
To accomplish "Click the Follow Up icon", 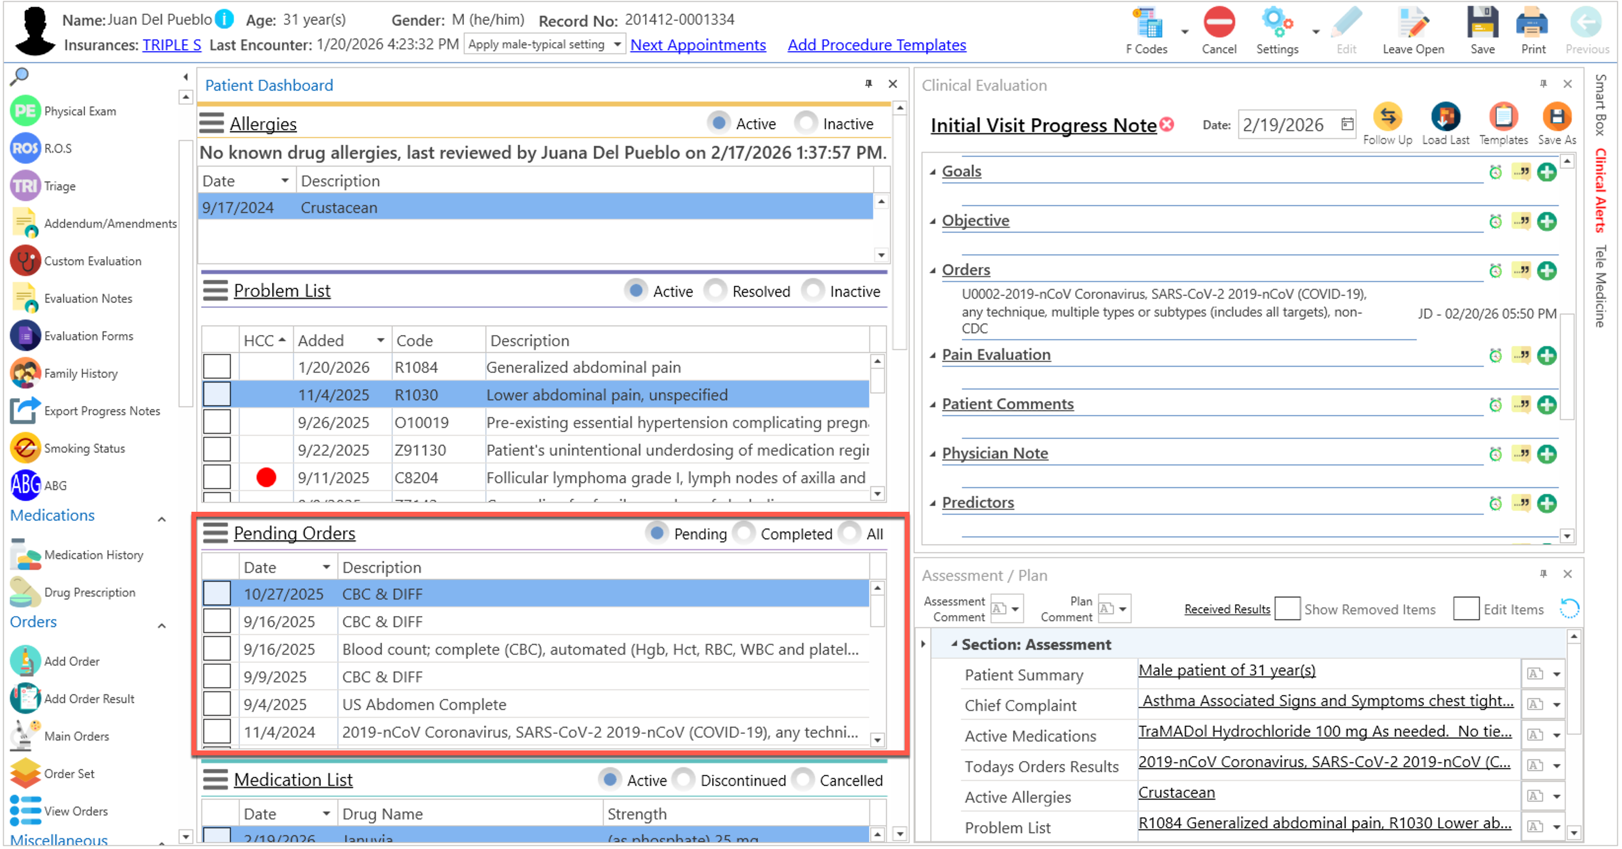I will [x=1387, y=117].
